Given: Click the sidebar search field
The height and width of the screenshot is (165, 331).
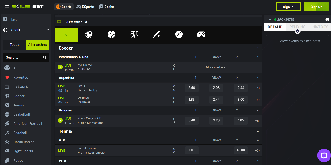Looking at the screenshot, I should click(x=23, y=57).
